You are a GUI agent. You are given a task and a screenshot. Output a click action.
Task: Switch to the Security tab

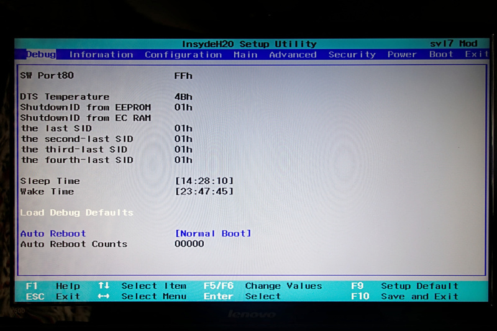[352, 55]
